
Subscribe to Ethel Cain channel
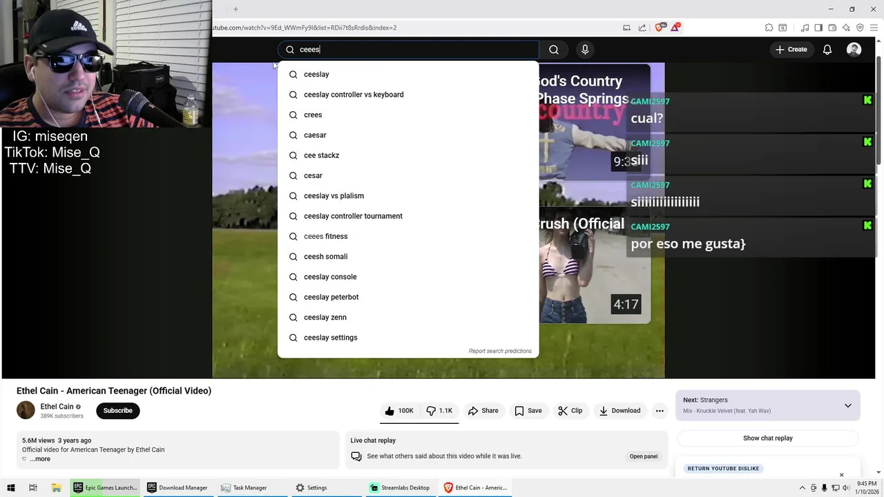point(117,411)
